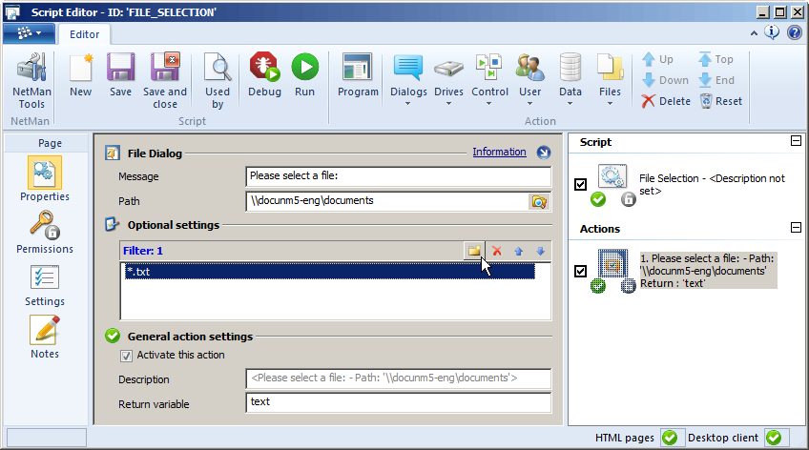Move the action Up
Screen dimensions: 809x450
click(x=658, y=59)
